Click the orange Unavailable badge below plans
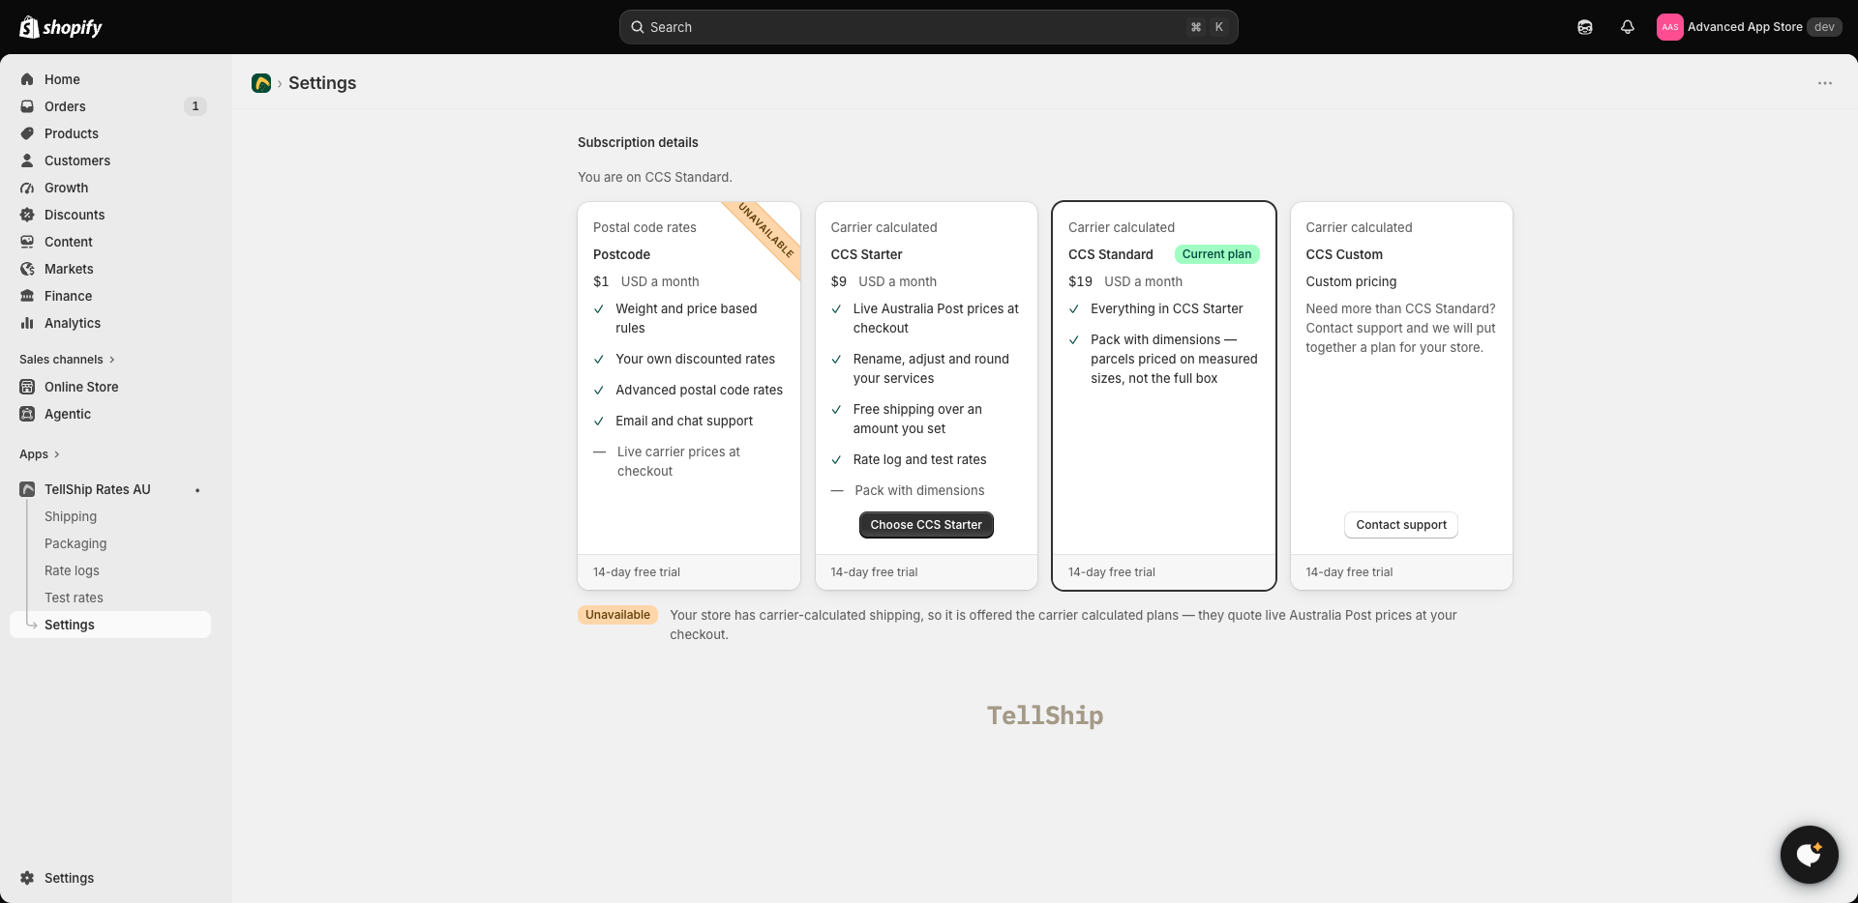Screen dimensions: 1858x903 pyautogui.click(x=617, y=615)
